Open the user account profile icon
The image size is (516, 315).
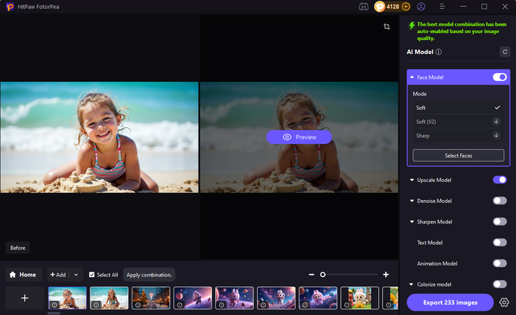pyautogui.click(x=421, y=6)
